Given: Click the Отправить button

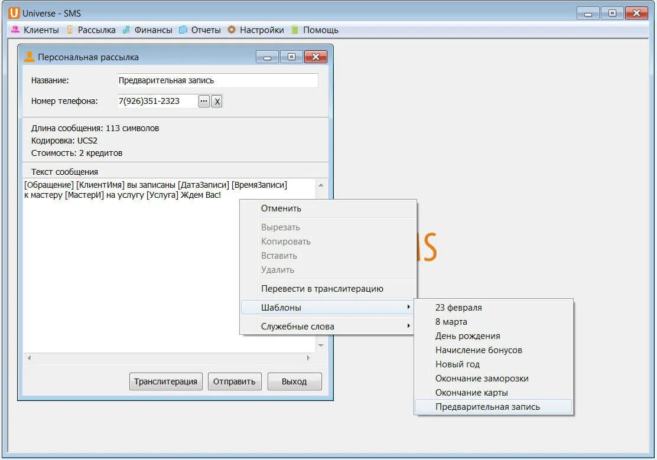Looking at the screenshot, I should [234, 381].
